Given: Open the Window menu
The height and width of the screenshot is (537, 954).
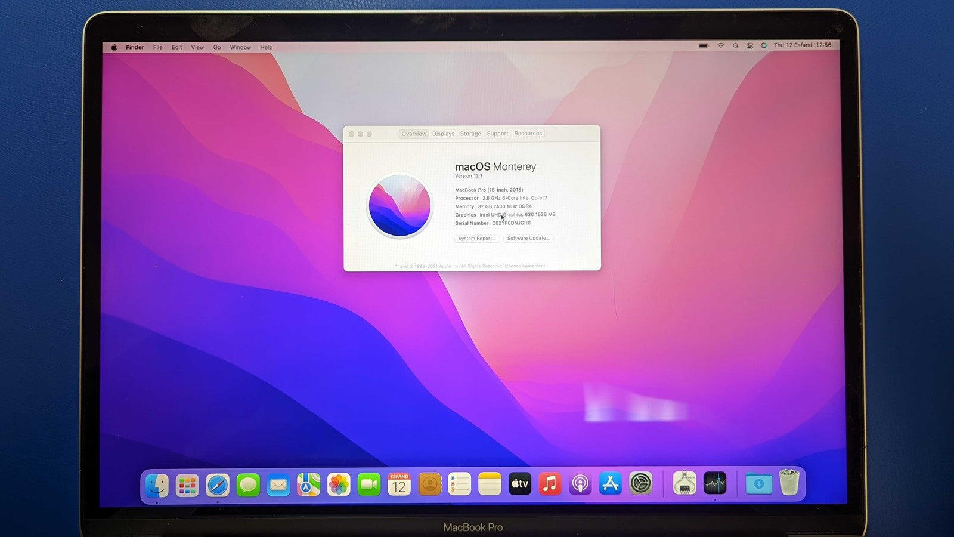Looking at the screenshot, I should coord(241,47).
